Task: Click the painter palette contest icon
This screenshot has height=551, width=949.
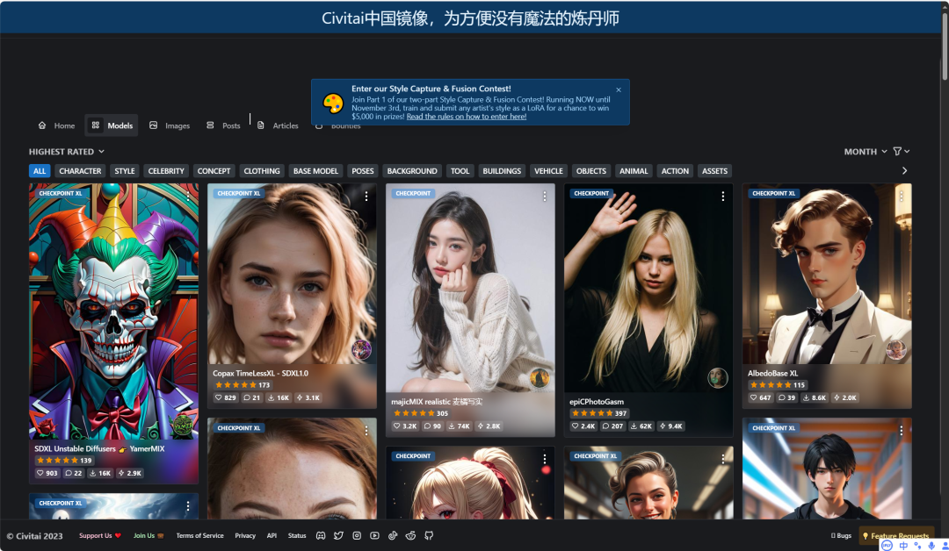Action: [333, 104]
